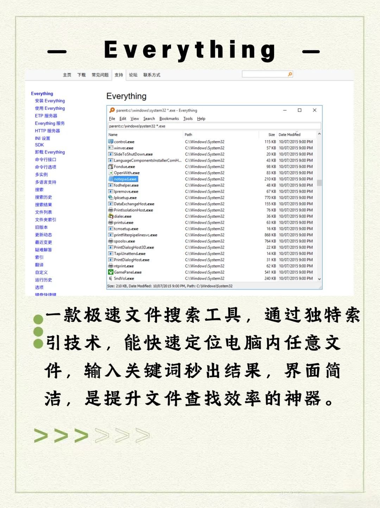The width and height of the screenshot is (380, 508).
Task: Select the TapiUnattend.exe row
Action: click(x=212, y=253)
